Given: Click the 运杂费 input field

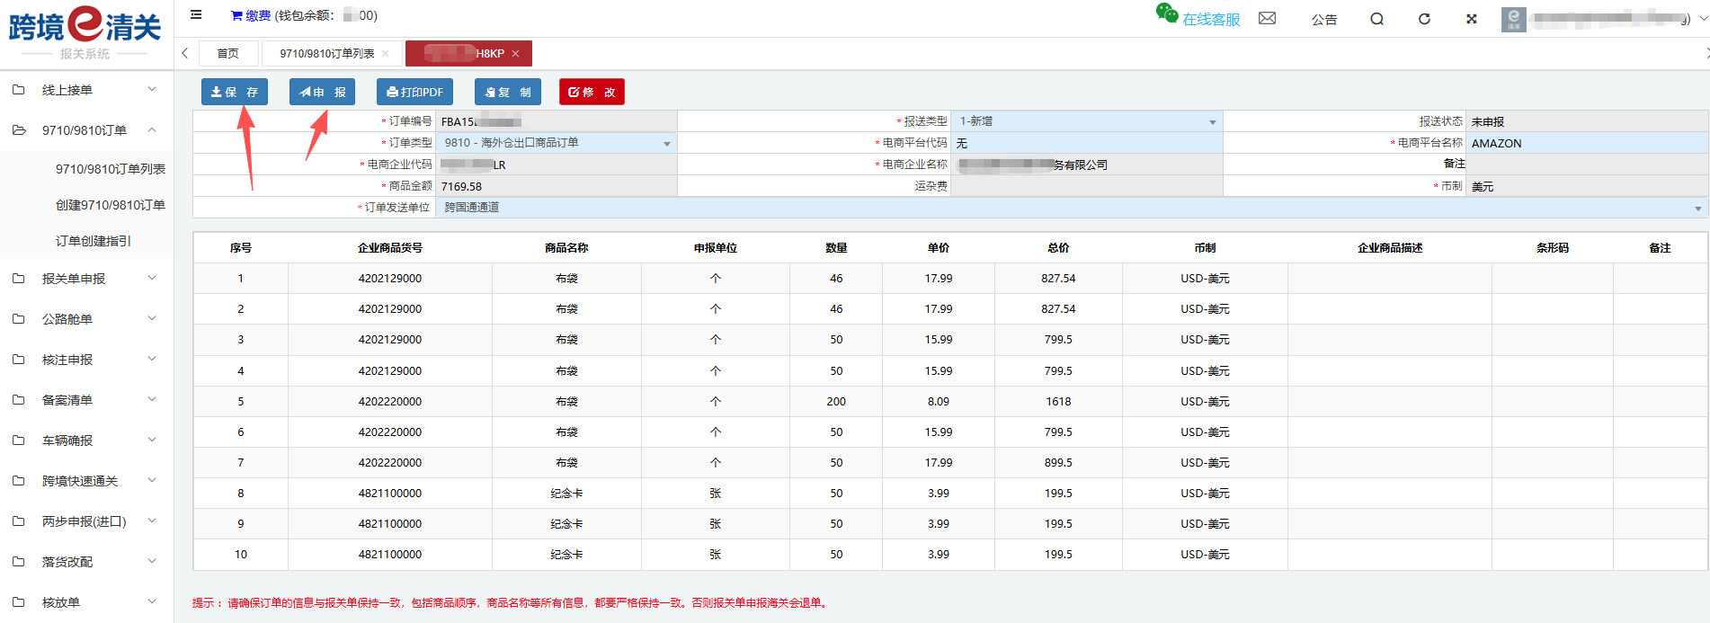Looking at the screenshot, I should click(1085, 186).
